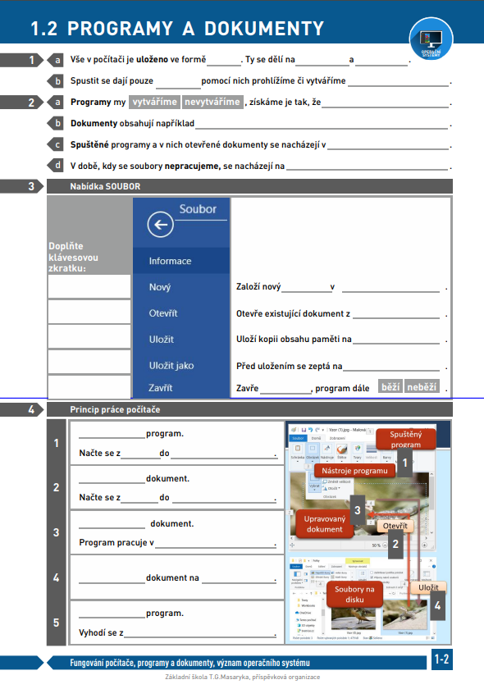Image resolution: width=484 pixels, height=689 pixels.
Task: Switch to the Domů tab in Malování
Action: click(x=316, y=438)
